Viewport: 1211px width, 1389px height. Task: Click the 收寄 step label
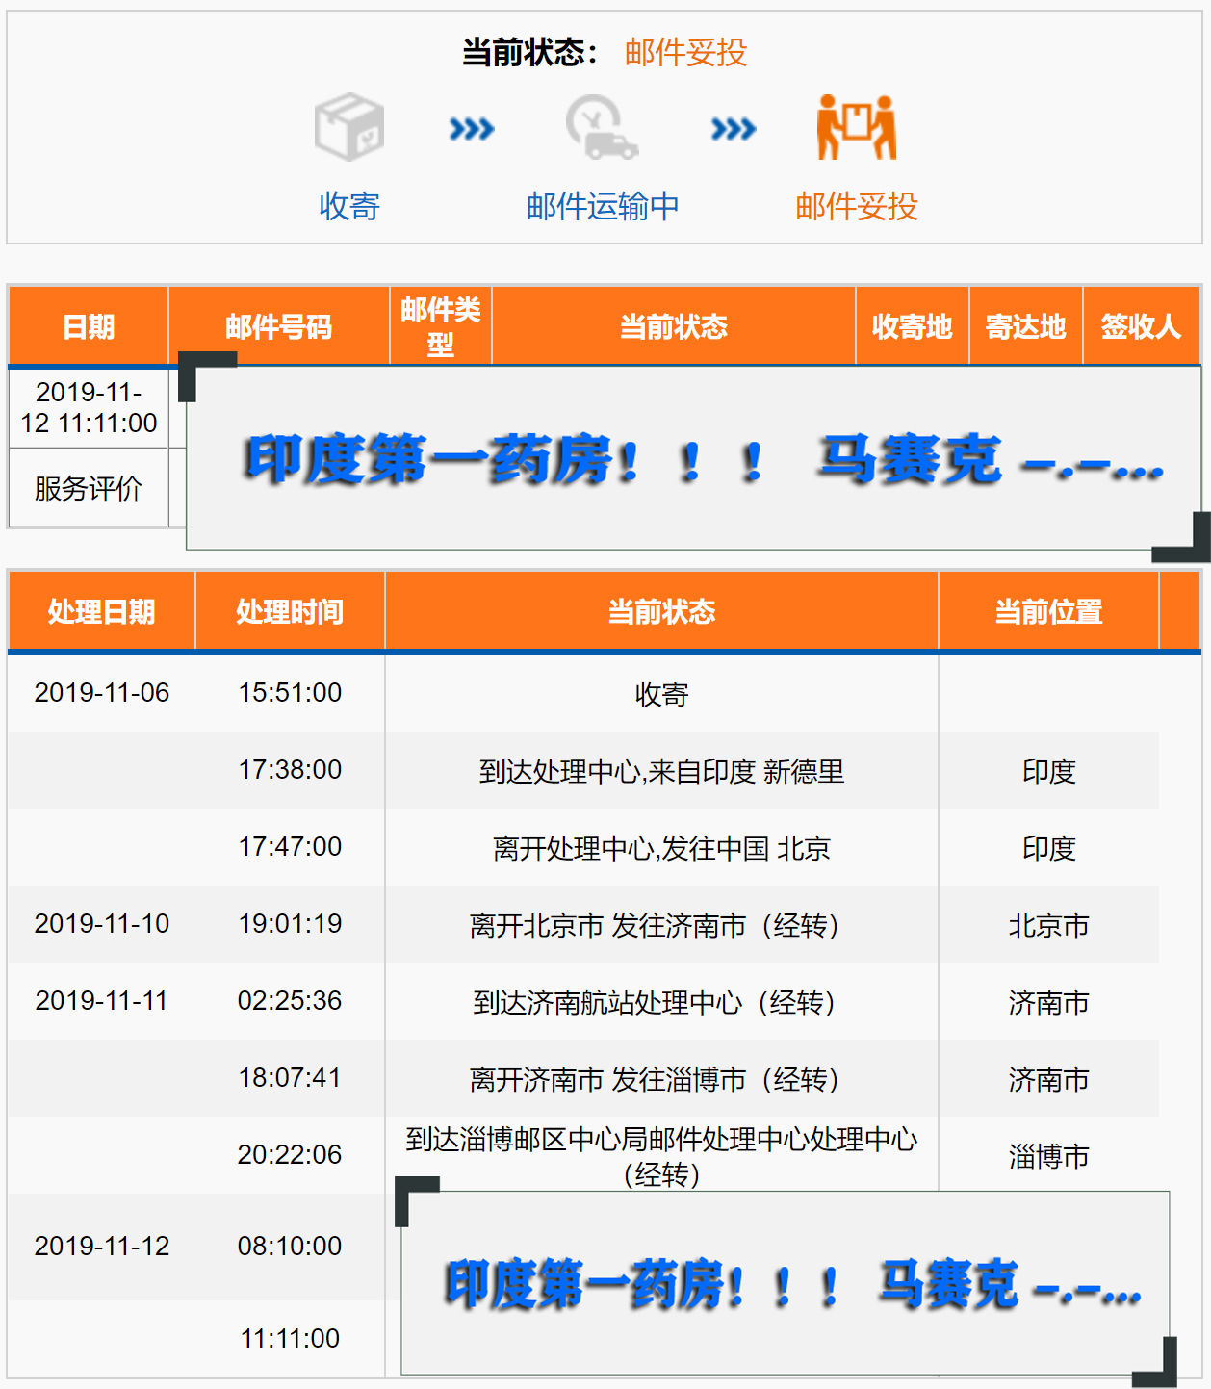[349, 206]
